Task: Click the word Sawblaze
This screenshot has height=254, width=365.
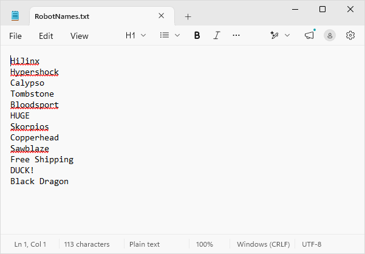Action: 30,148
